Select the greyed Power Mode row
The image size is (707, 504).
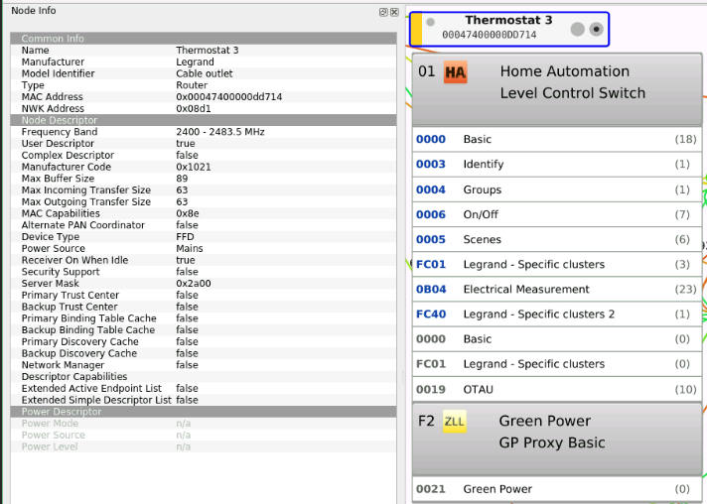[x=204, y=424]
